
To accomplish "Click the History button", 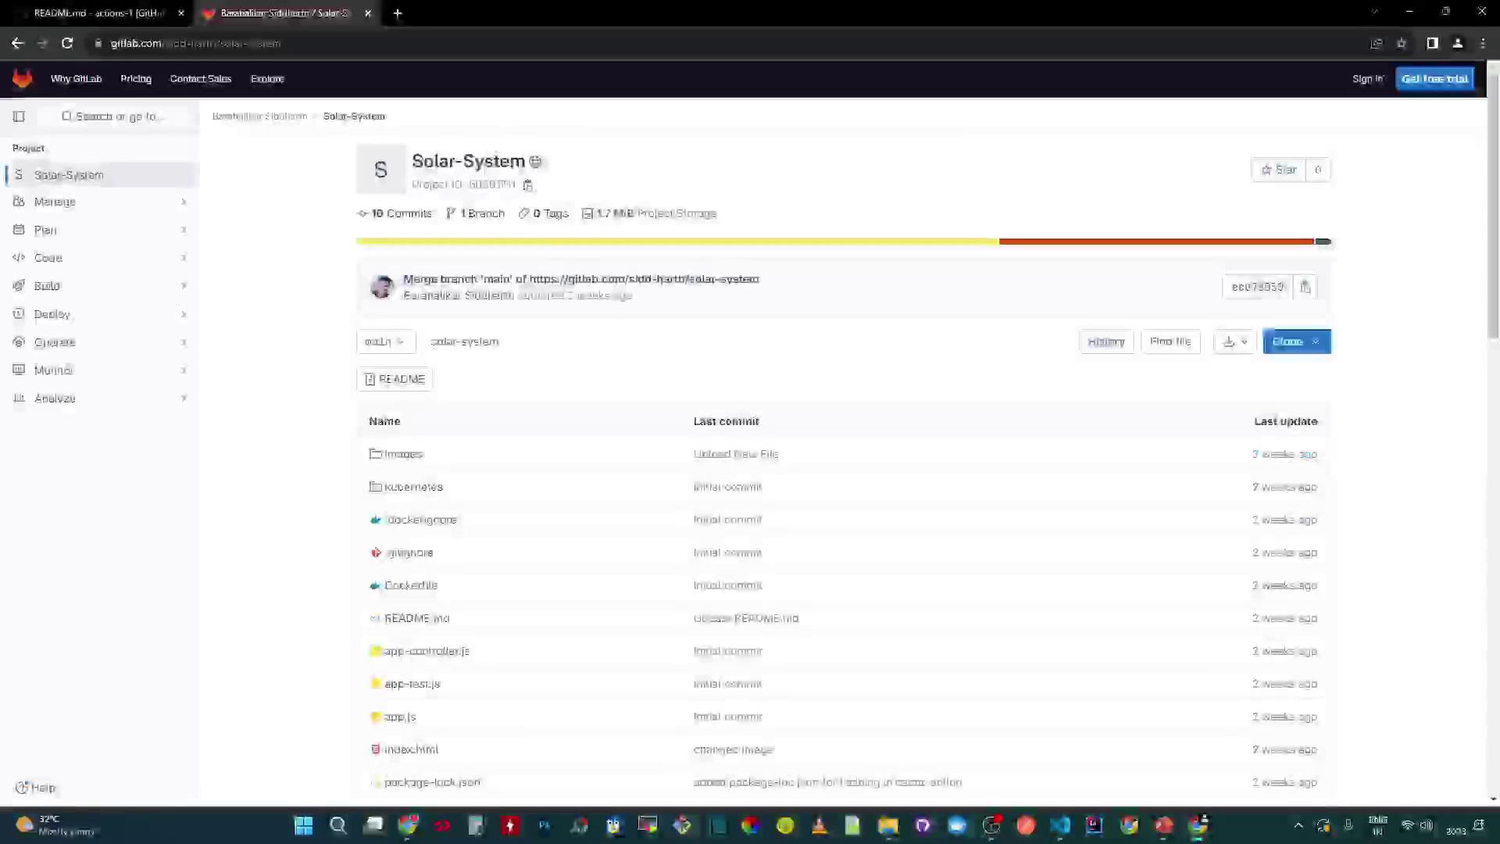I will pyautogui.click(x=1106, y=342).
